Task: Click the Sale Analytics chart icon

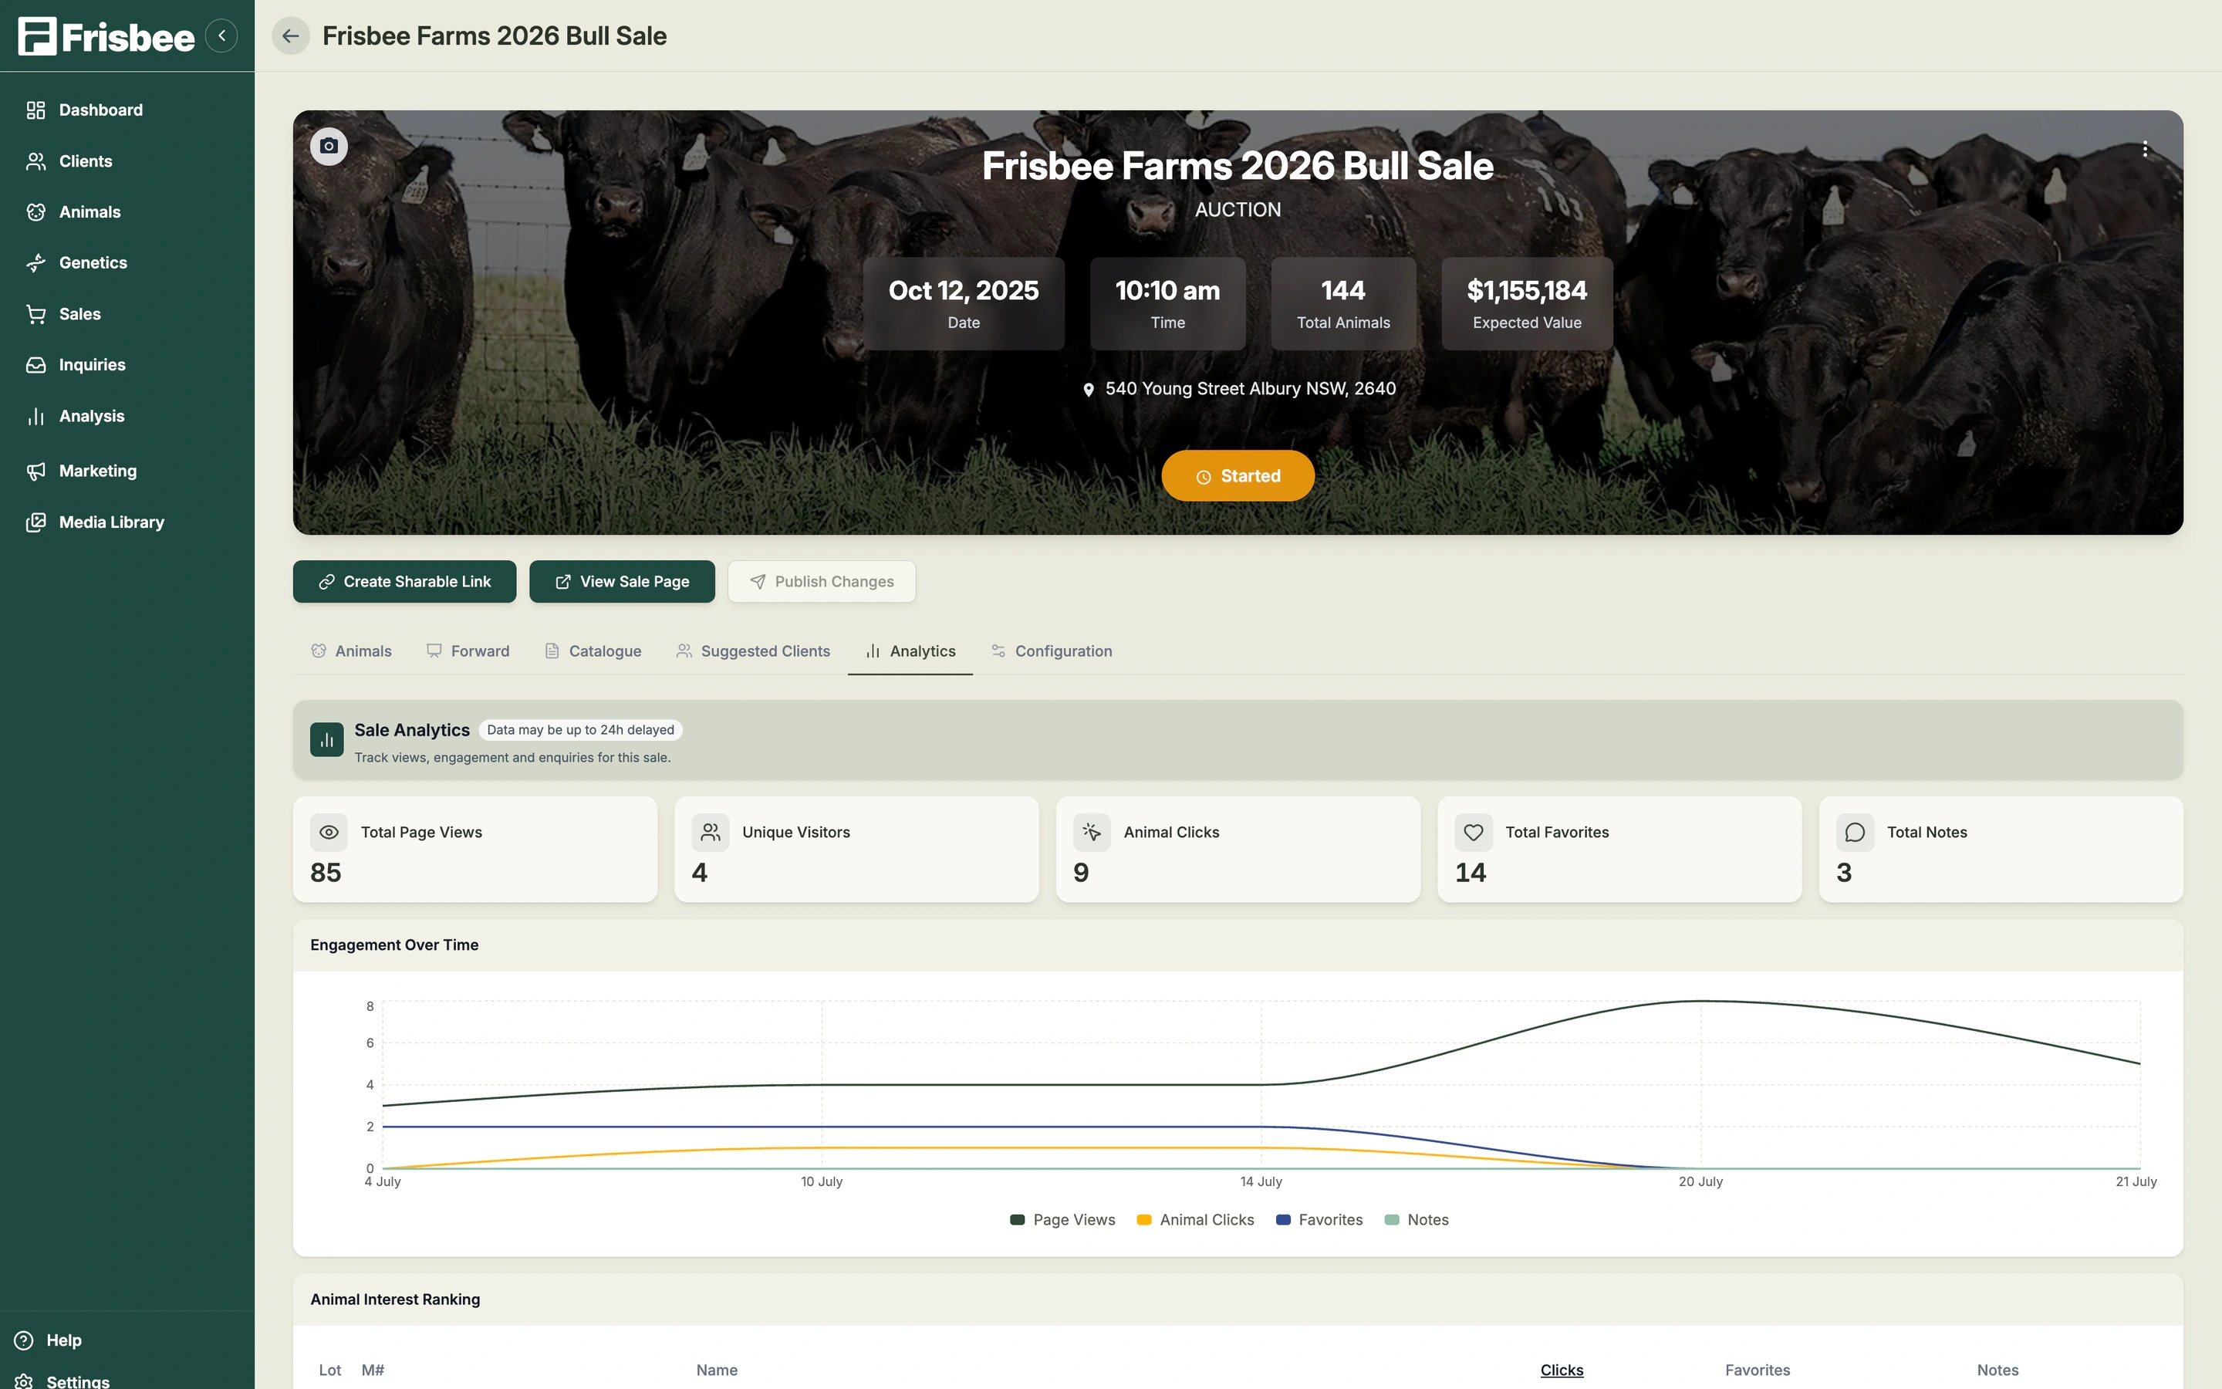Action: tap(327, 739)
